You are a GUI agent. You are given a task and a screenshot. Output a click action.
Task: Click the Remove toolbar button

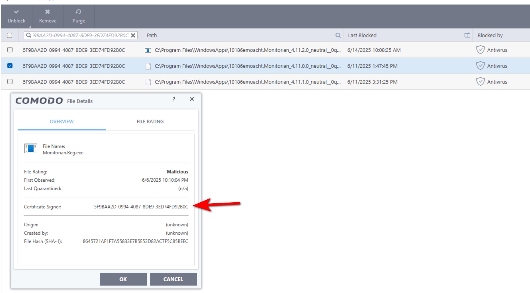coord(48,16)
